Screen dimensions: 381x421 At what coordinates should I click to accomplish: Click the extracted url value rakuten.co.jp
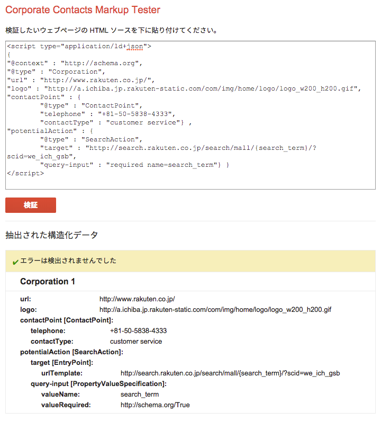point(137,299)
